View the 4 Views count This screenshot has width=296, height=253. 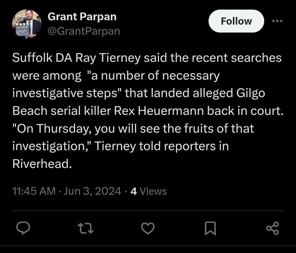pos(149,191)
